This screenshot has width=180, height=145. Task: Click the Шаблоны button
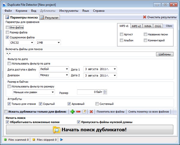pyautogui.click(x=164, y=54)
